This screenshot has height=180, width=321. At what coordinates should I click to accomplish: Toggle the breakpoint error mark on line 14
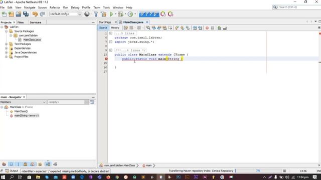[x=106, y=59]
